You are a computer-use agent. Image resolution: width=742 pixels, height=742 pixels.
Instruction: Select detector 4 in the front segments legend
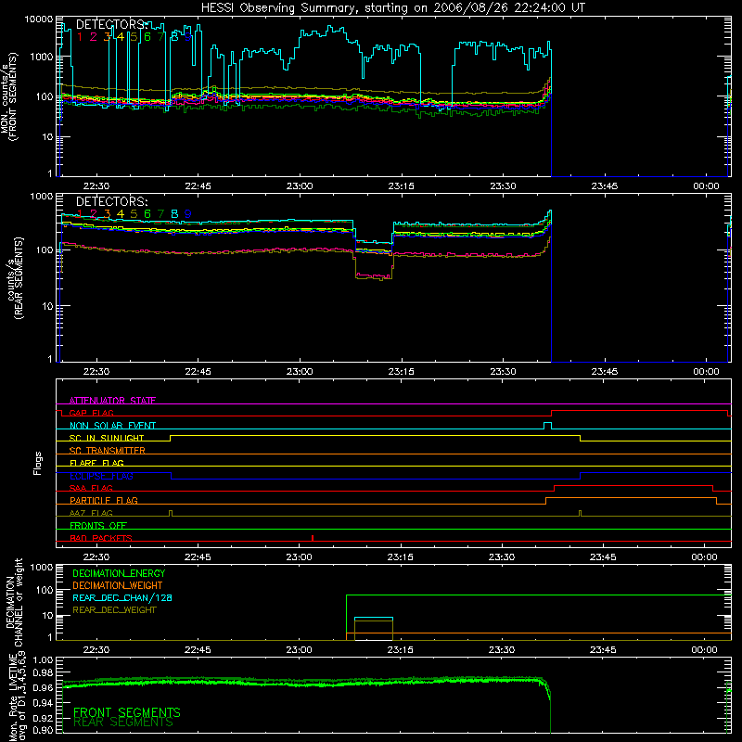point(121,37)
